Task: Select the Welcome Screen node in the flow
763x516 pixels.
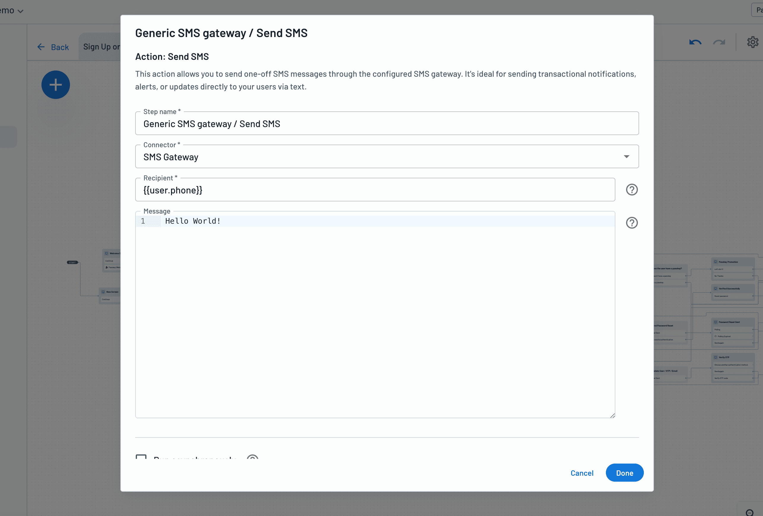Action: click(113, 253)
